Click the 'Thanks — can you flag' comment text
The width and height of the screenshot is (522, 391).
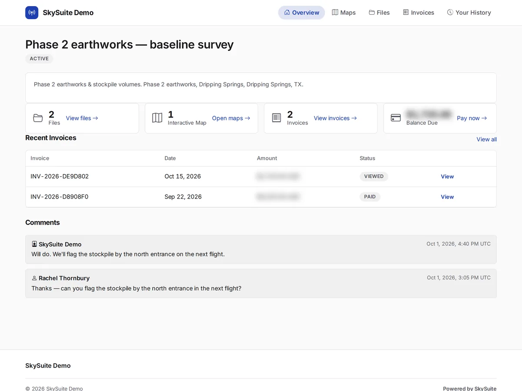coord(136,288)
